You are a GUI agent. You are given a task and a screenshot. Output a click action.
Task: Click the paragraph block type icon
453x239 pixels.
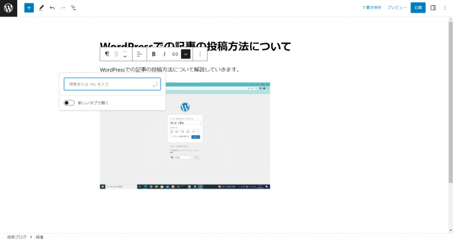click(x=107, y=54)
